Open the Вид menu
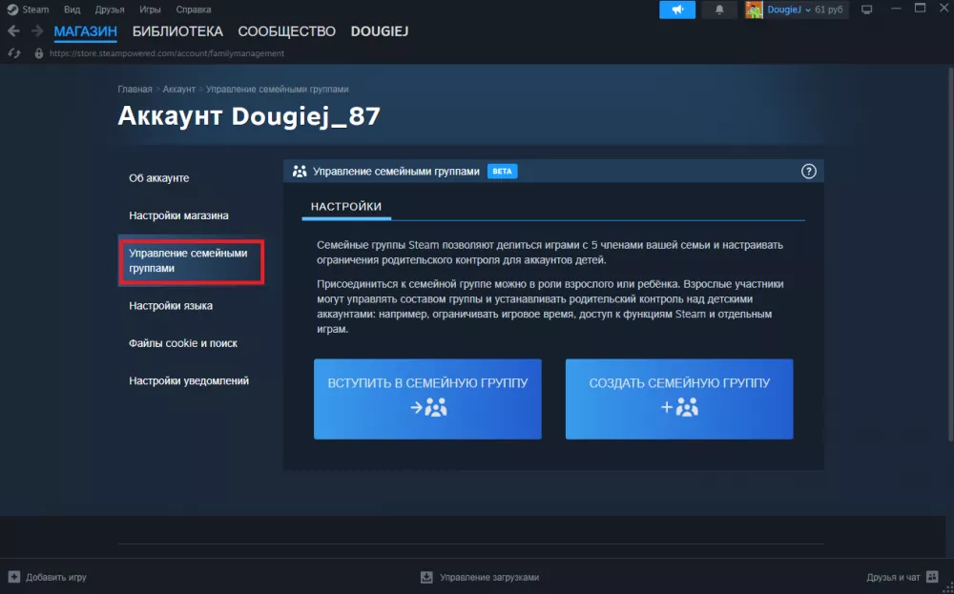Viewport: 954px width, 594px height. 73,10
